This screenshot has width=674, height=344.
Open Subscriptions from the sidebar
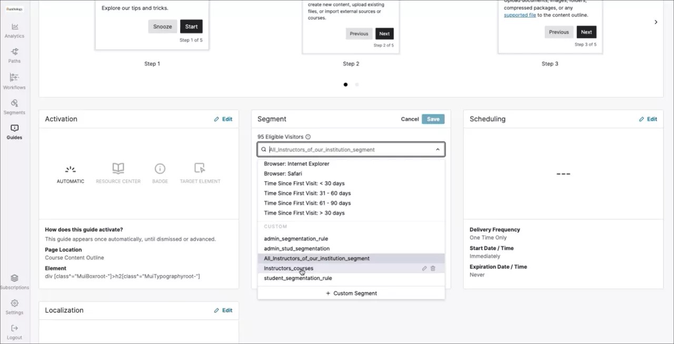click(x=14, y=281)
